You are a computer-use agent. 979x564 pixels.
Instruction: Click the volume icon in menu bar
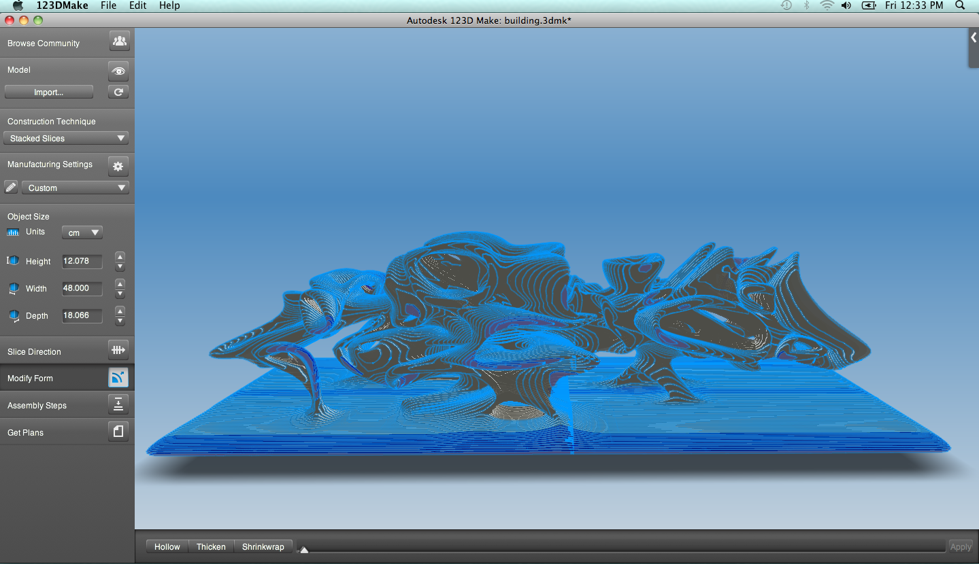coord(846,5)
